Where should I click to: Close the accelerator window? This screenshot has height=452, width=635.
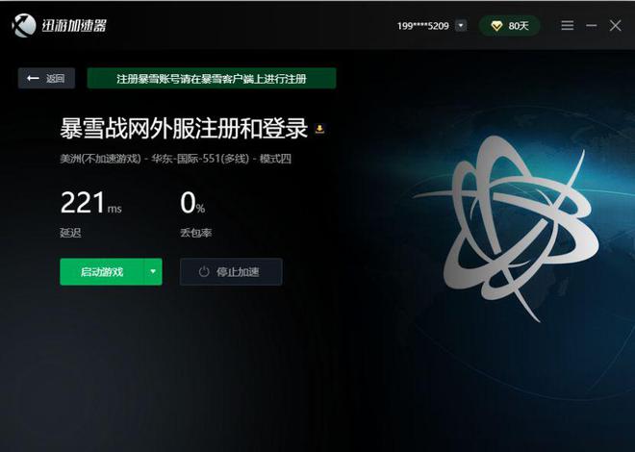[x=615, y=26]
